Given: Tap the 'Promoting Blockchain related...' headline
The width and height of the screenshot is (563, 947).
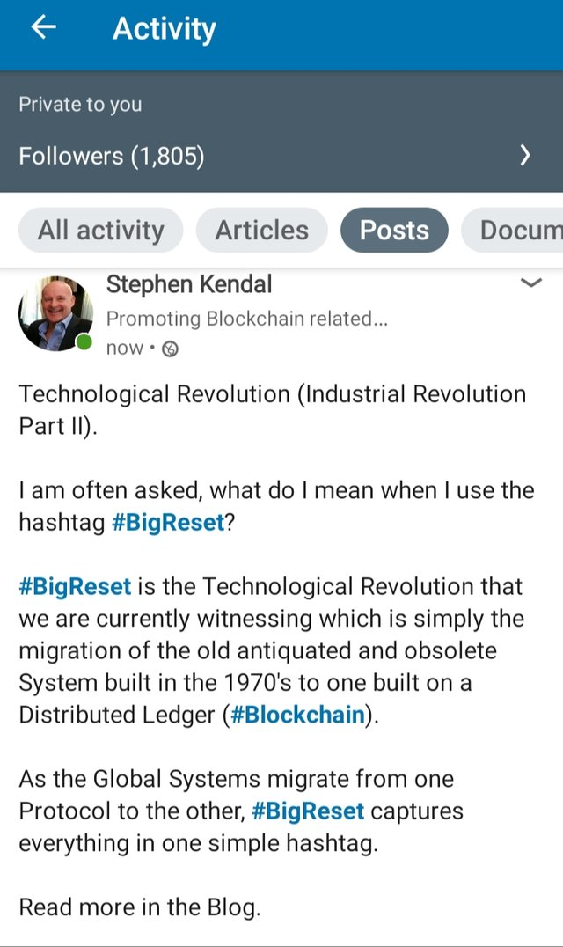Looking at the screenshot, I should click(246, 319).
